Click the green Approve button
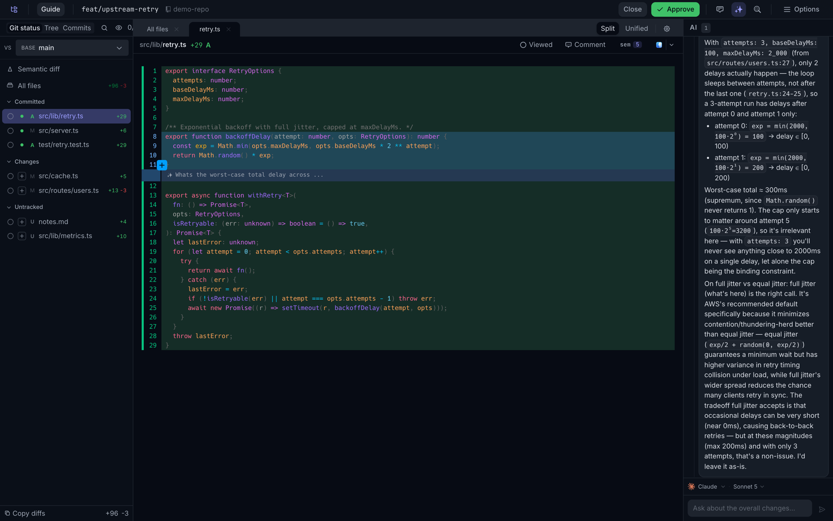Viewport: 833px width, 521px height. point(675,9)
